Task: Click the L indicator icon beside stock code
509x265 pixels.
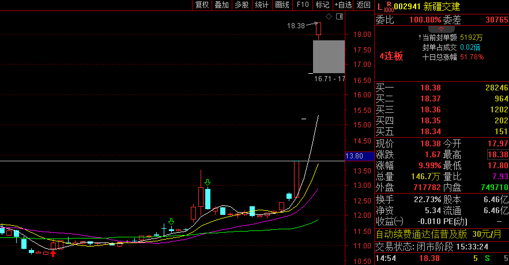Action: tap(379, 7)
